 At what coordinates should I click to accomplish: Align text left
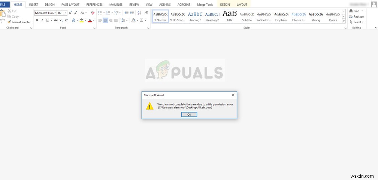pos(100,20)
